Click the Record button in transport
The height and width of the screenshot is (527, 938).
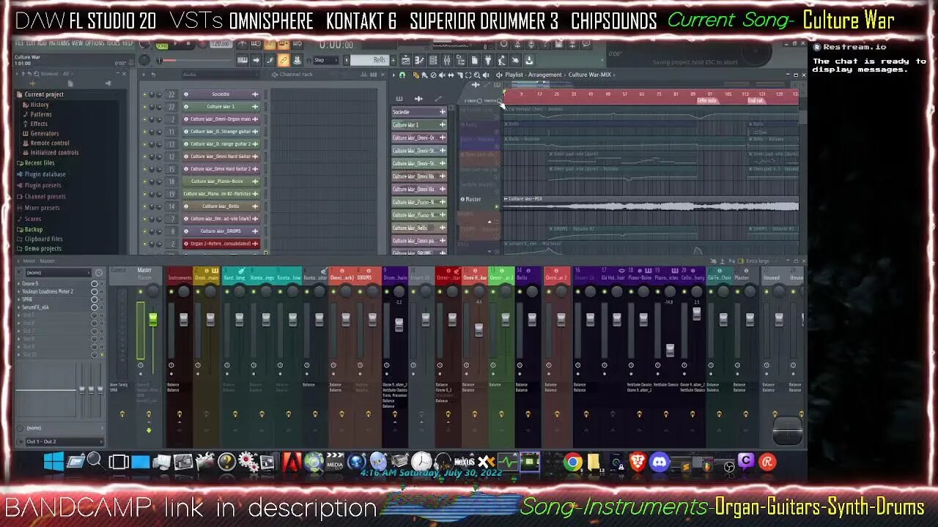(x=202, y=43)
